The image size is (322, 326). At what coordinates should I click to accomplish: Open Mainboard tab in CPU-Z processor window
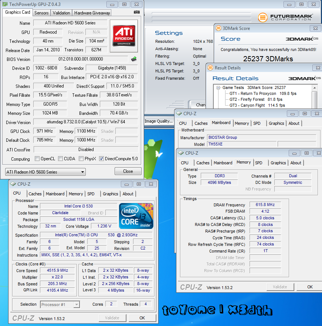(x=55, y=194)
